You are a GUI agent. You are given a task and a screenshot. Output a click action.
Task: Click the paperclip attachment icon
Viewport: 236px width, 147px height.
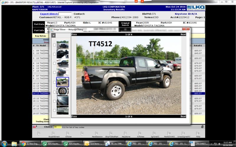[202, 127]
